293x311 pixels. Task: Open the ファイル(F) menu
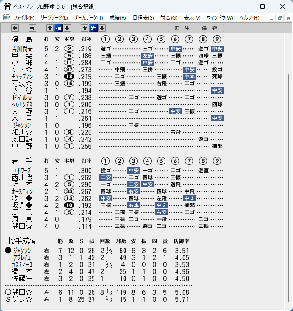click(x=24, y=18)
